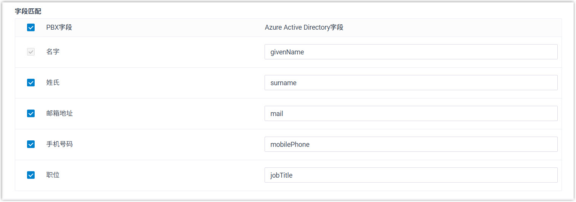Edit the mobilePhone input field
576x202 pixels.
pos(411,144)
